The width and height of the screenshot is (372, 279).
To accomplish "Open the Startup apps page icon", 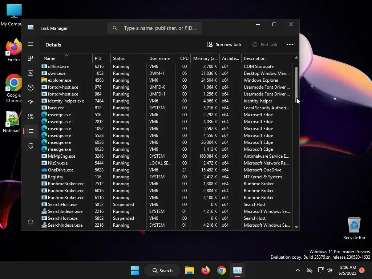I will 31,102.
